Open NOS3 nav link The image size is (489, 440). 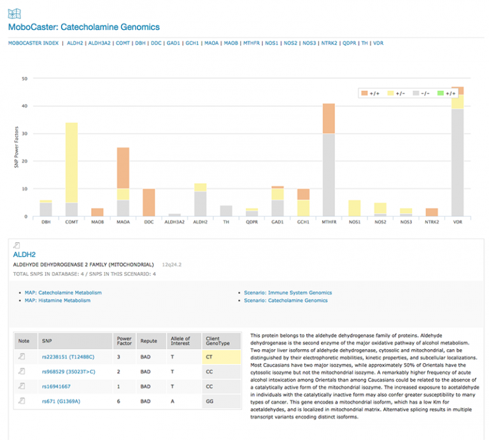click(x=309, y=43)
